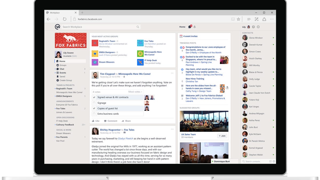Open Events in the left sidebar

tap(63, 73)
